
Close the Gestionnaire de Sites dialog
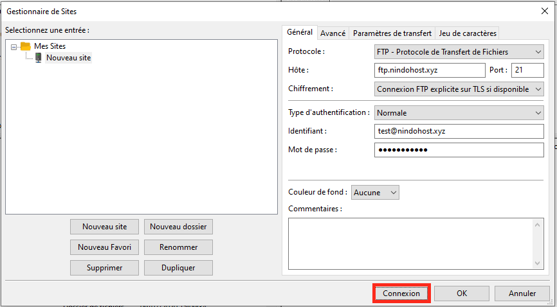pyautogui.click(x=544, y=11)
